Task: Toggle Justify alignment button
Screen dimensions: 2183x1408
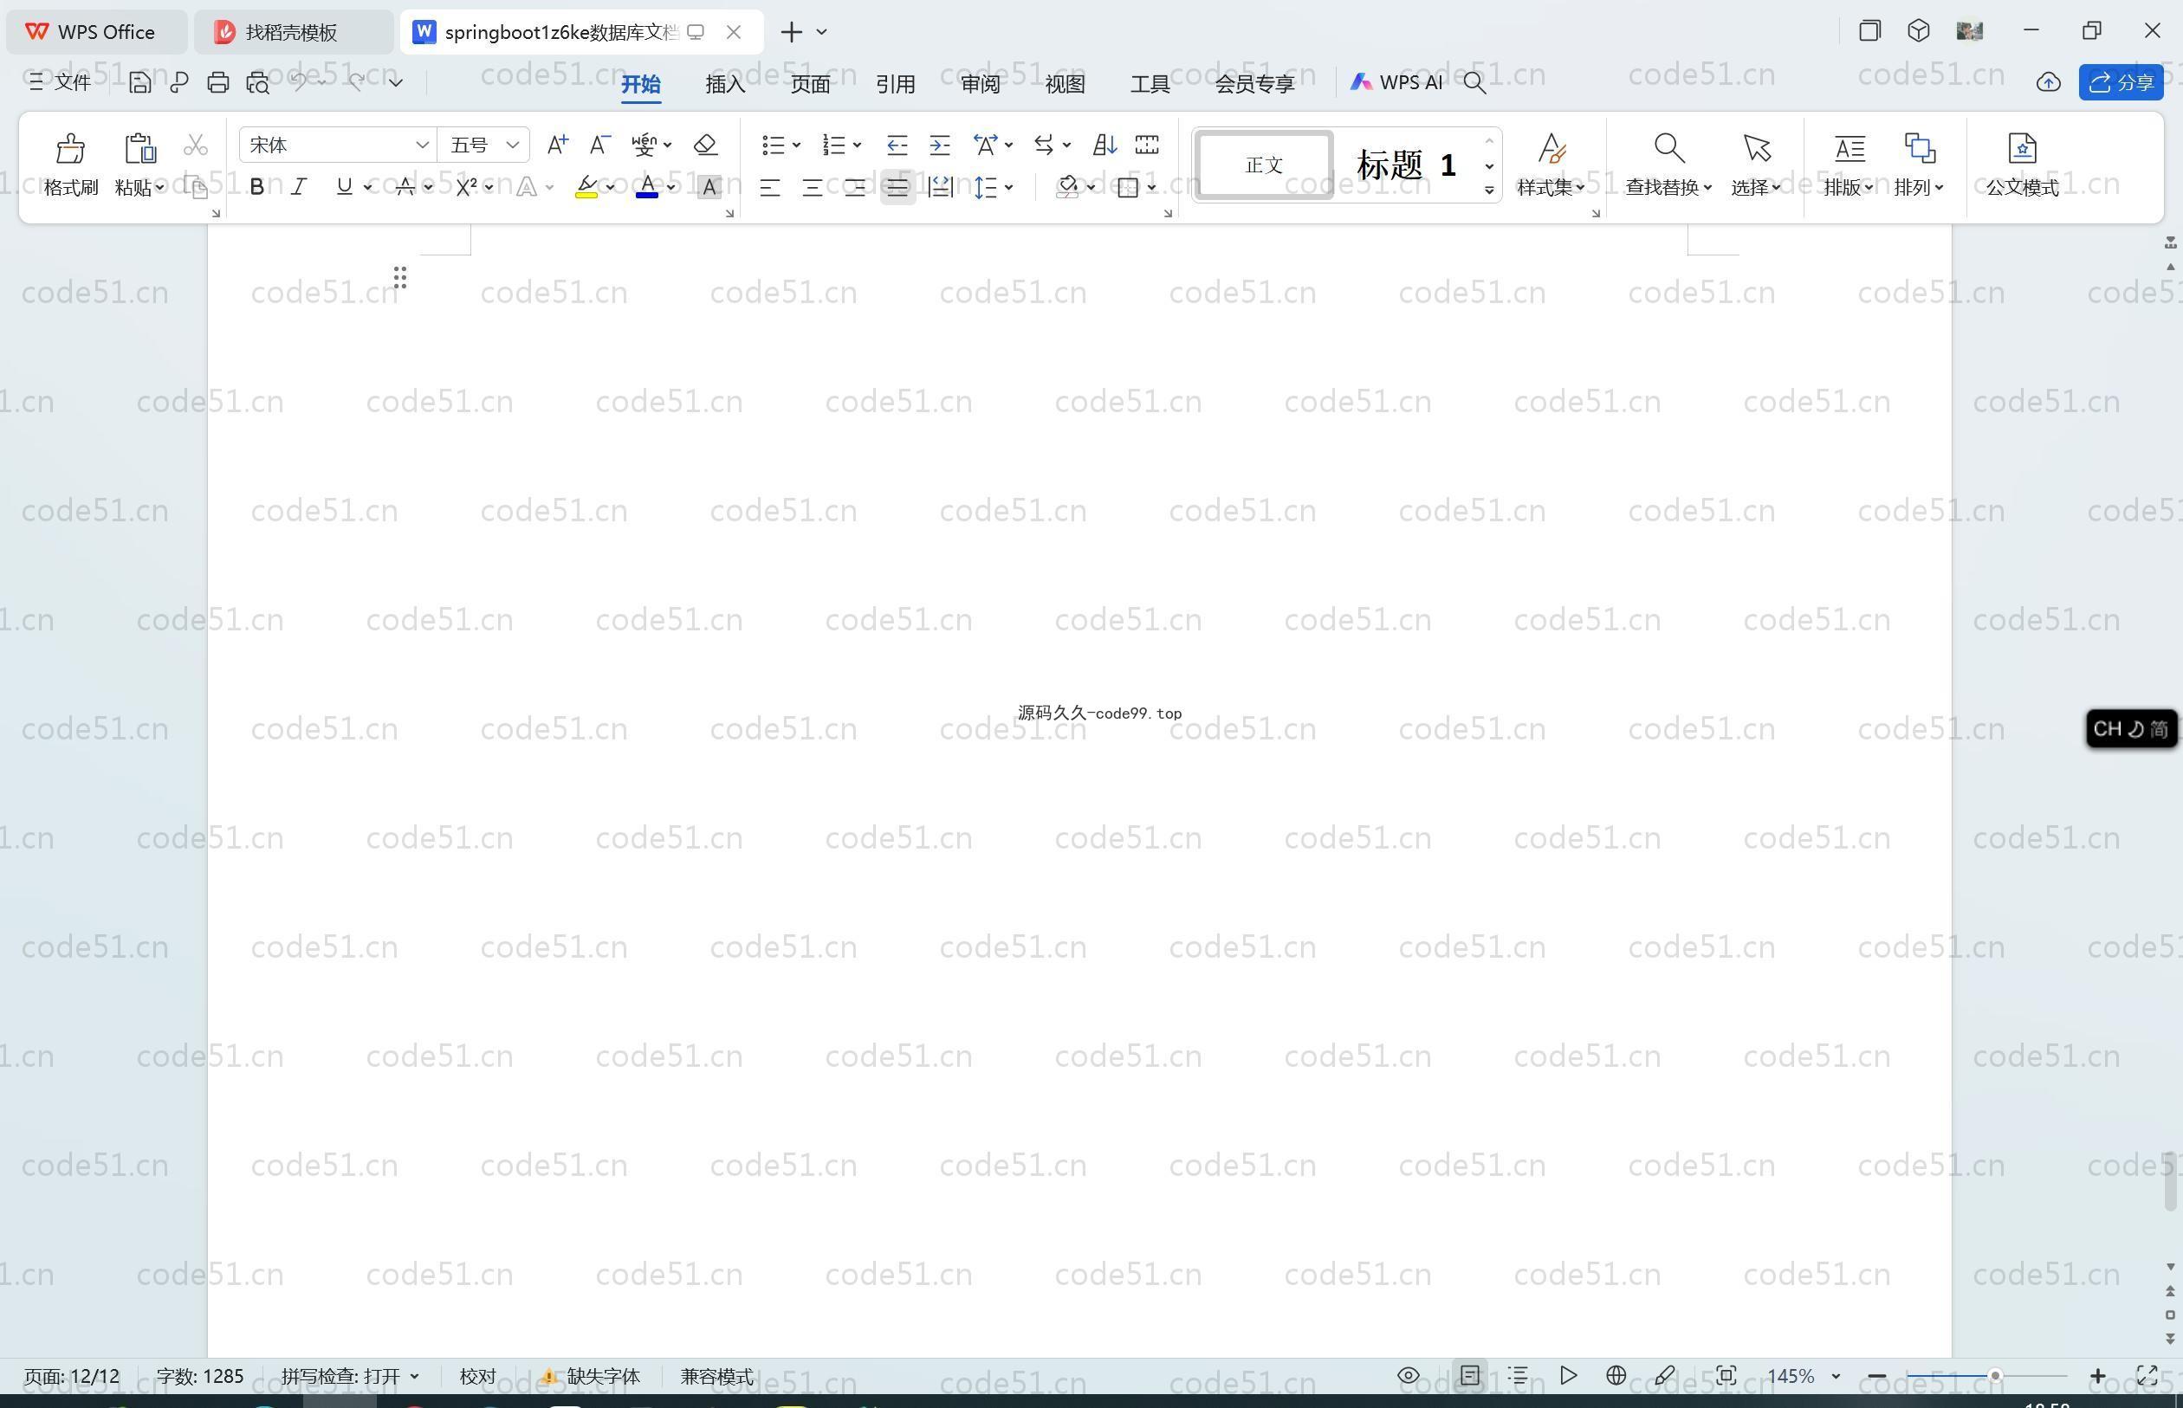Action: pos(897,187)
